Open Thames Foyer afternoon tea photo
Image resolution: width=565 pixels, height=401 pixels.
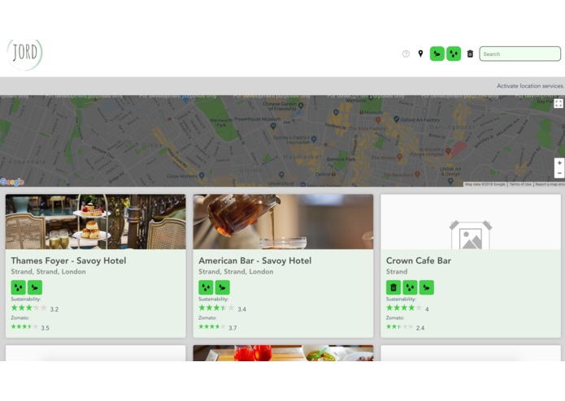[x=95, y=222]
